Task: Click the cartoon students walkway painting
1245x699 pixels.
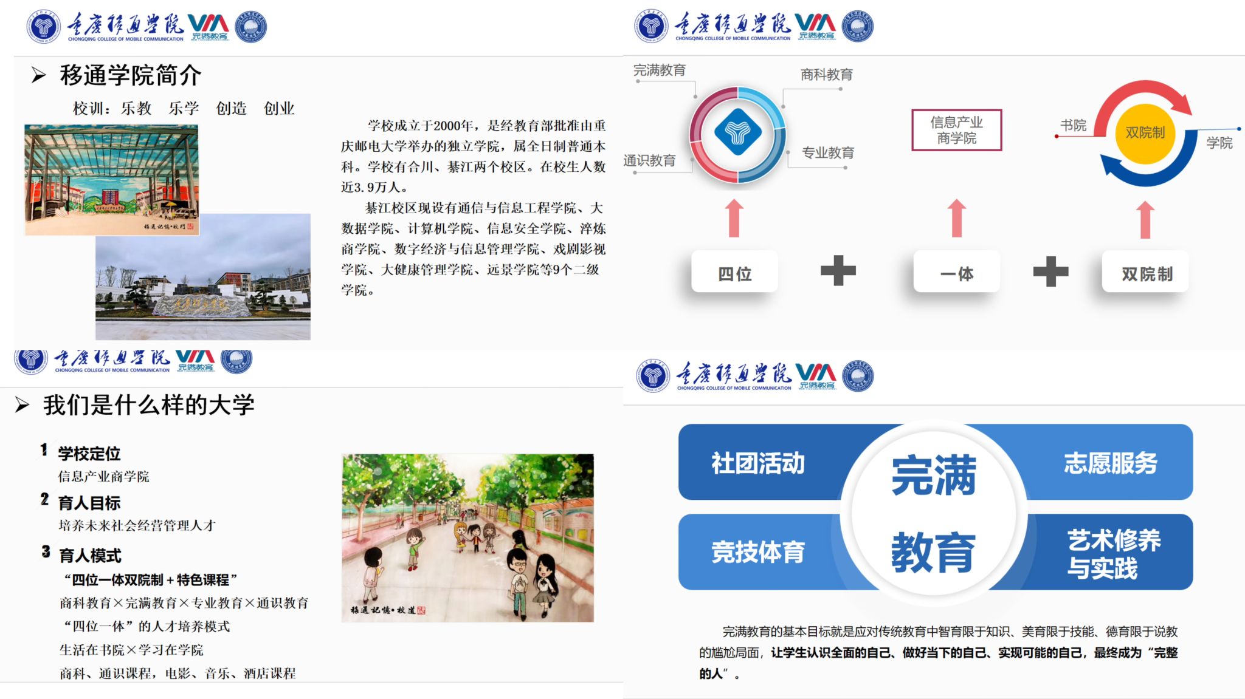Action: (467, 537)
